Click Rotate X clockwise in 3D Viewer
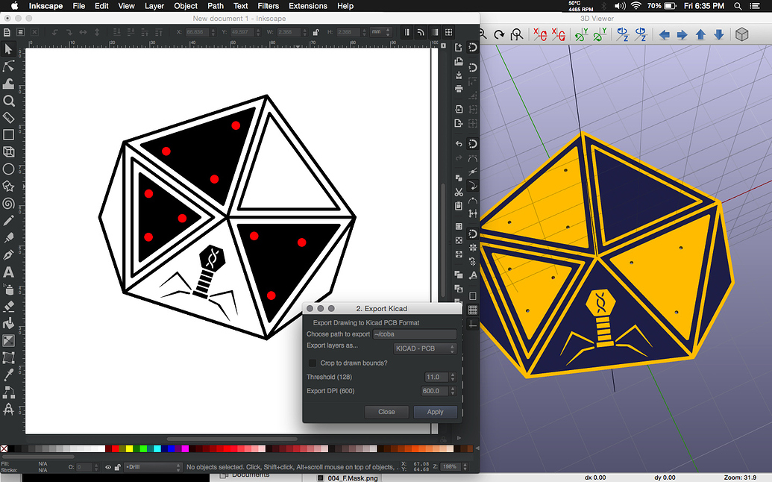772x482 pixels. pos(540,34)
